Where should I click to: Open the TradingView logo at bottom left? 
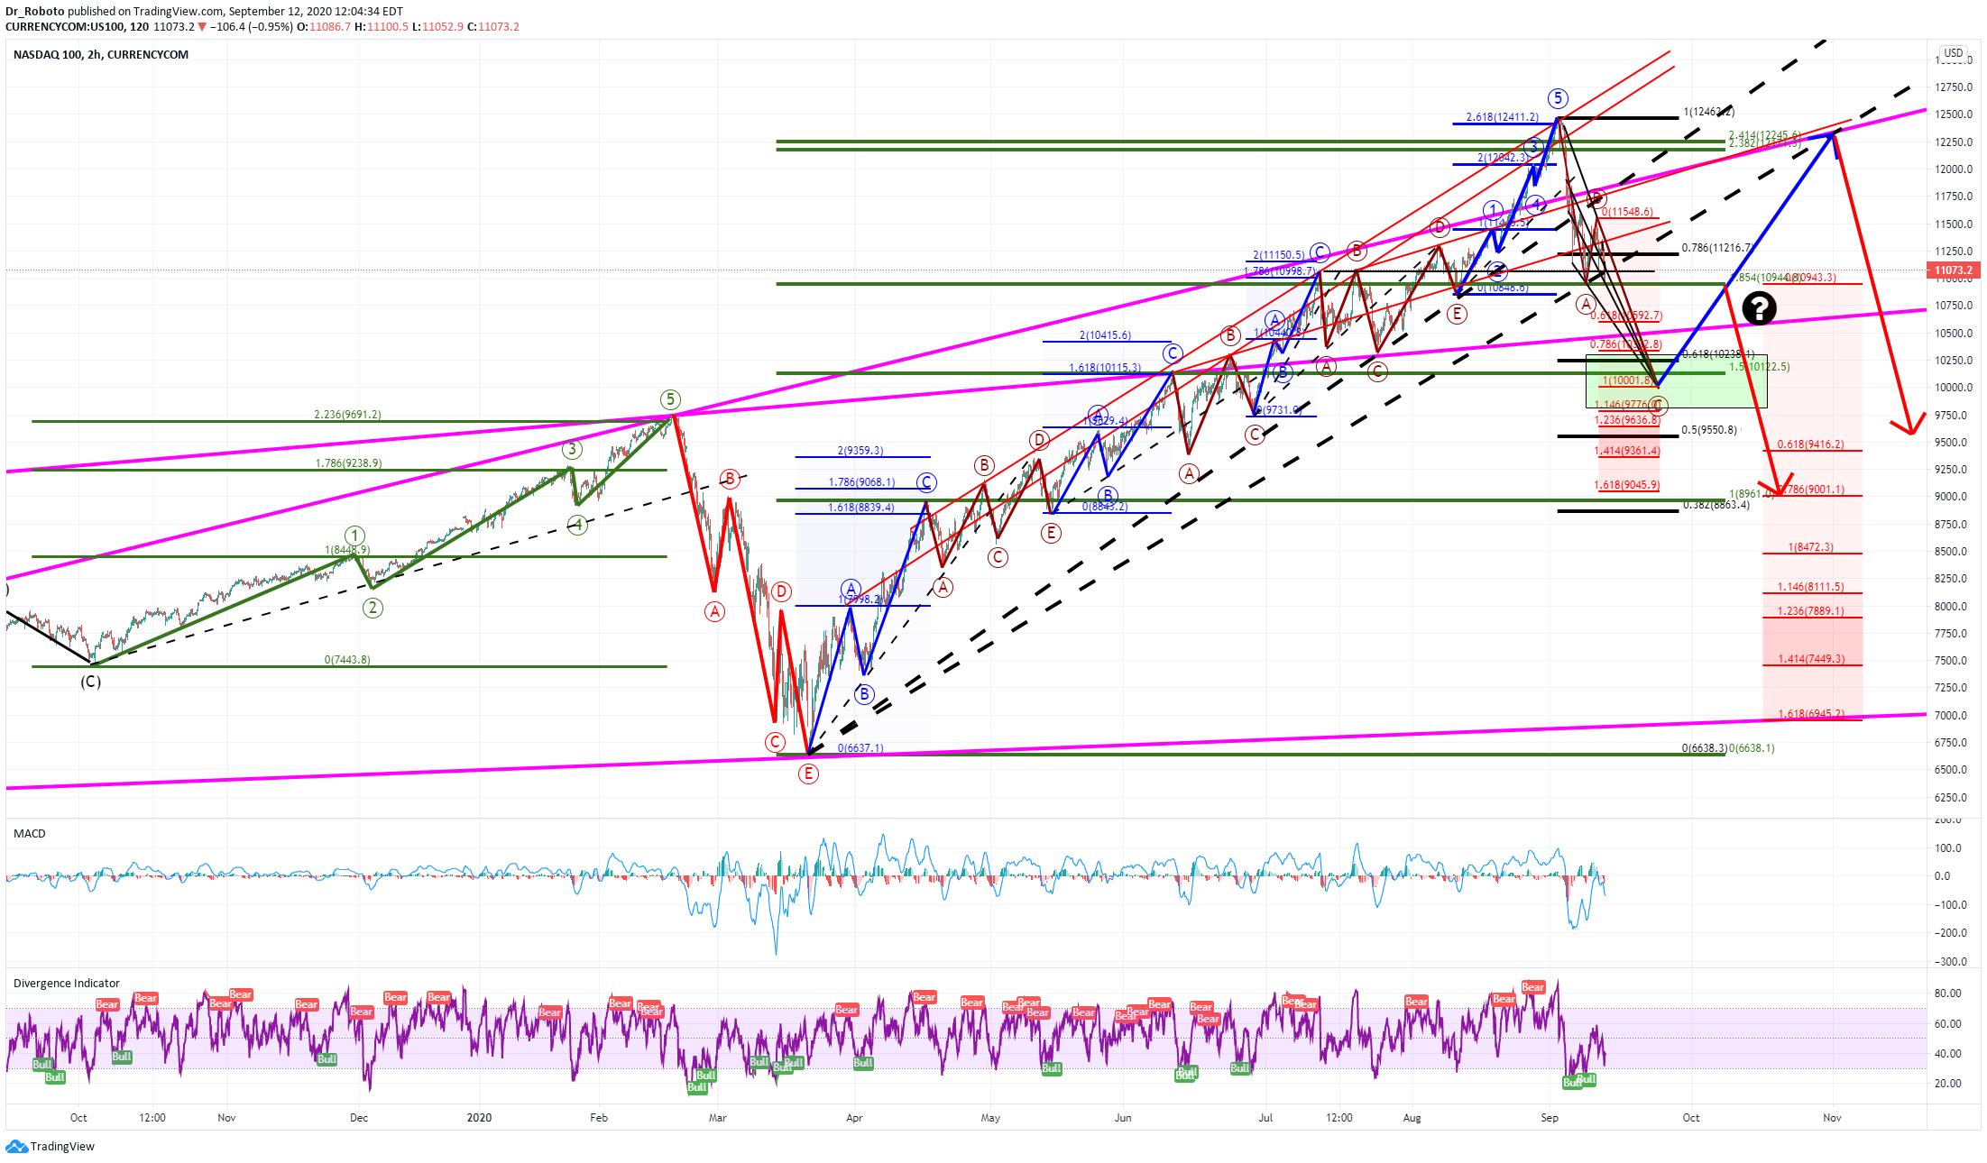[51, 1147]
